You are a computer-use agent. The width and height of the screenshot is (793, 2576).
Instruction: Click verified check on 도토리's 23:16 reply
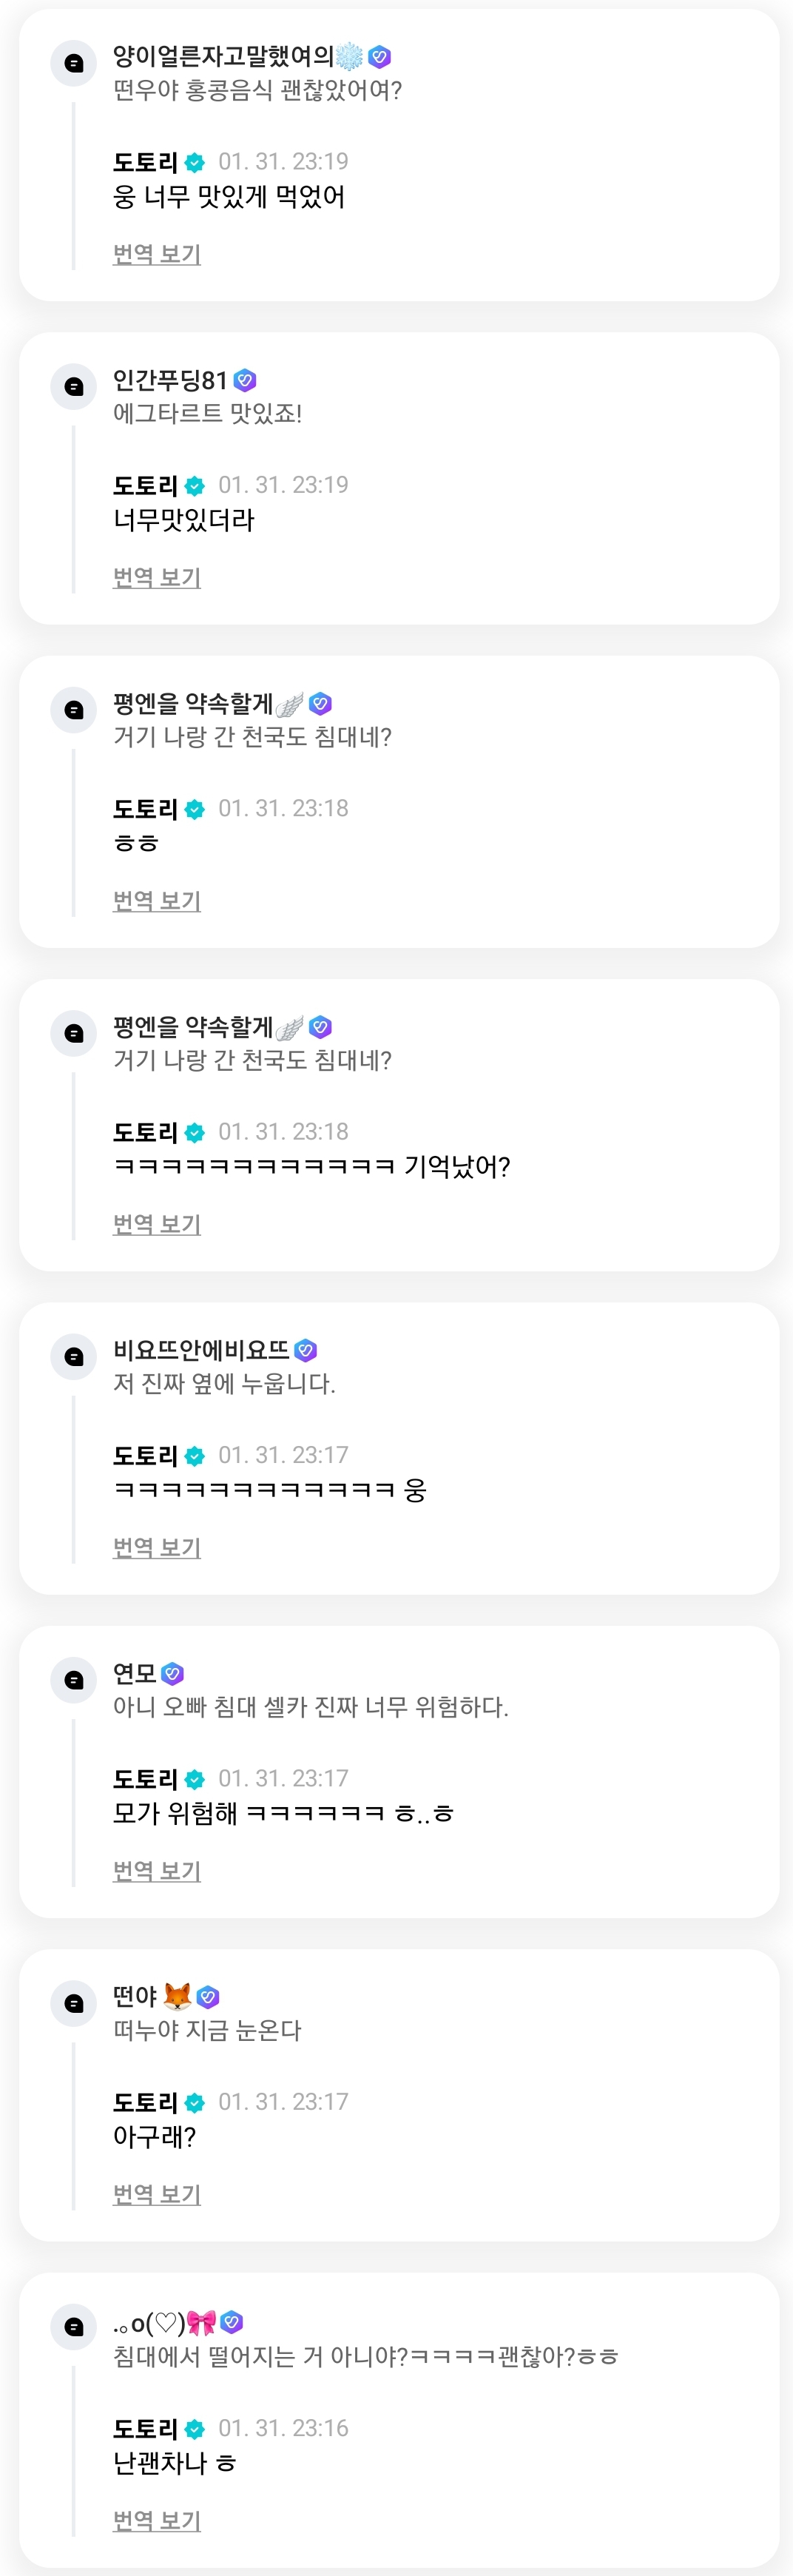click(x=195, y=2428)
